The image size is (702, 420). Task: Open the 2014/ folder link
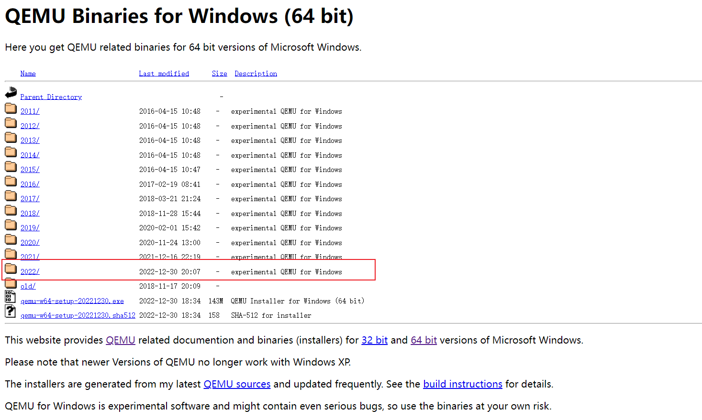click(x=30, y=155)
